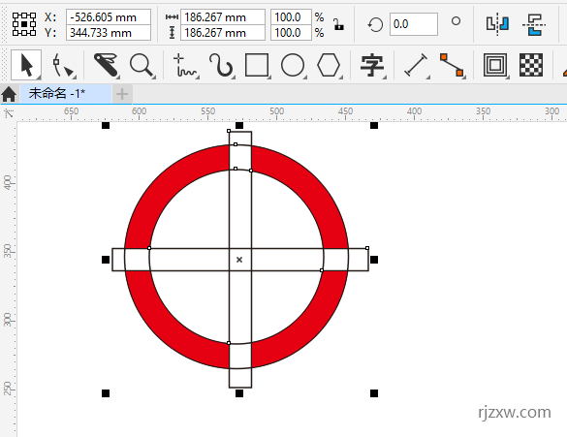567x437 pixels.
Task: Click the ruler origin corner box
Action: tap(9, 113)
